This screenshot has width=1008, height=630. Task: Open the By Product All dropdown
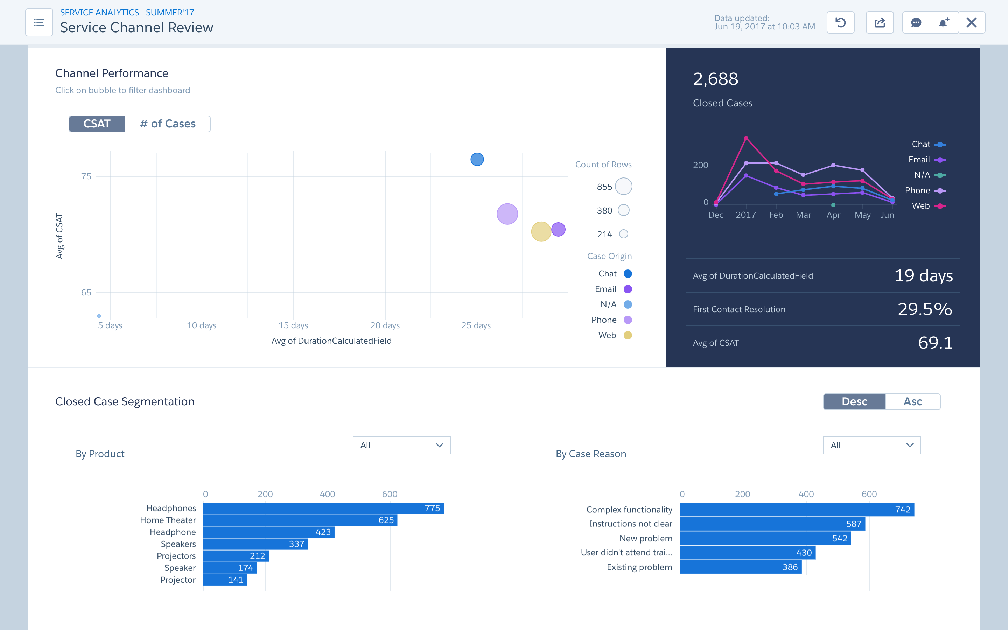[x=401, y=445]
